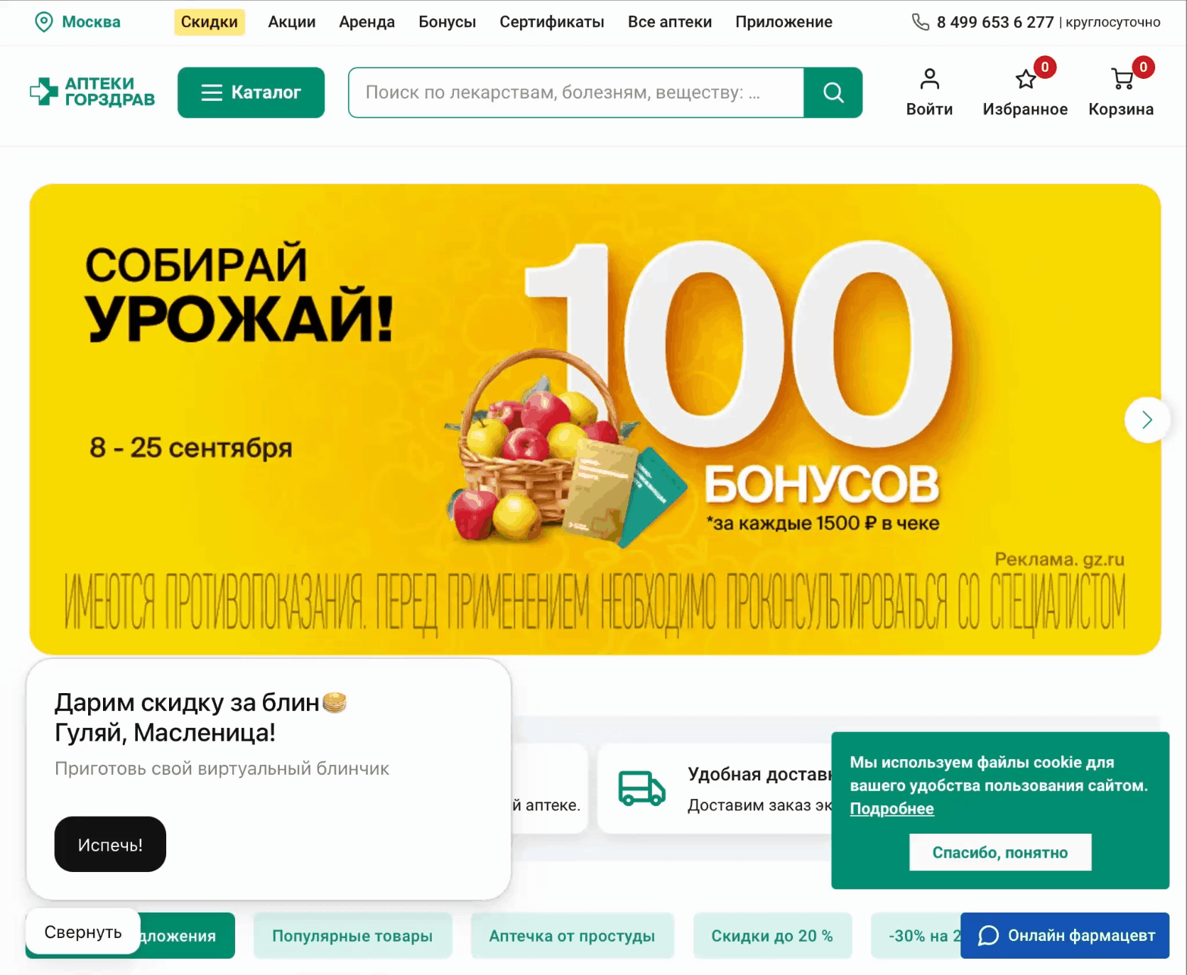
Task: Click the Москва location pin icon
Action: (x=44, y=22)
